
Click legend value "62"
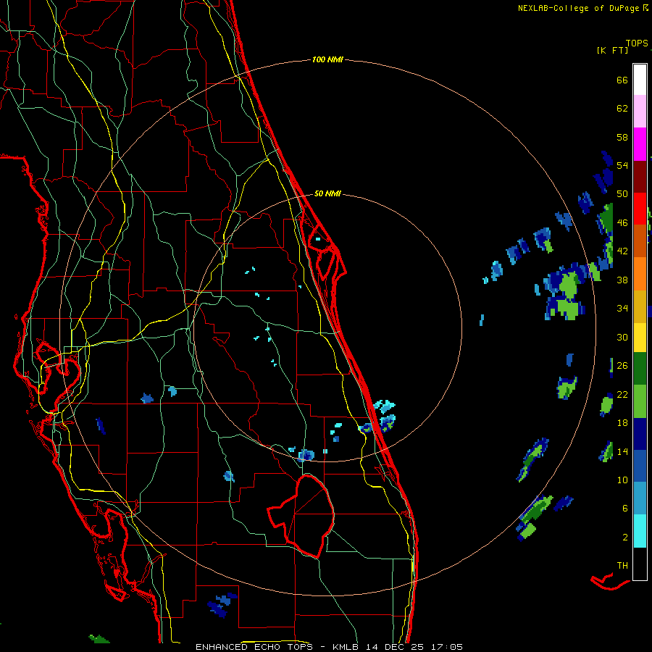(x=622, y=109)
